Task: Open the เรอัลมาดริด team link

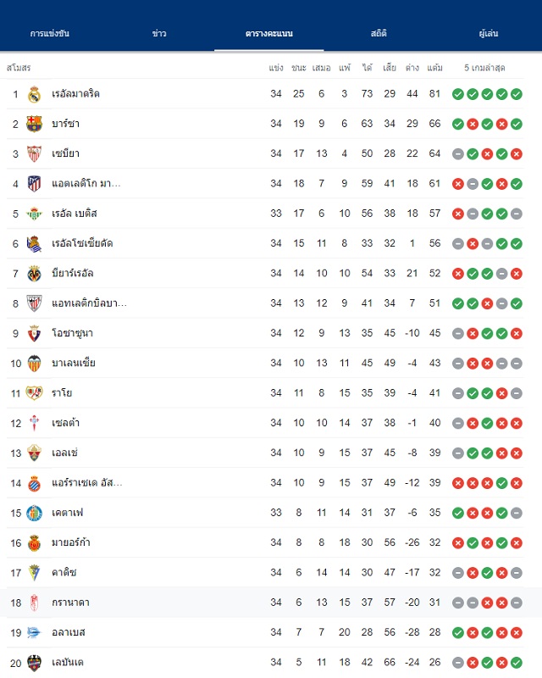Action: 75,94
